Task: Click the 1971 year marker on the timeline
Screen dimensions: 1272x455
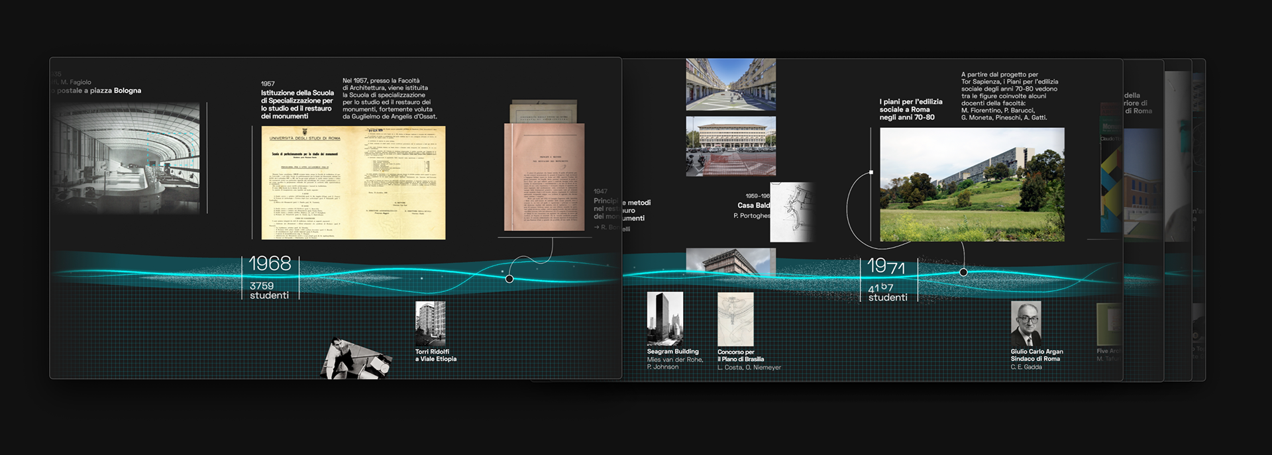Action: [886, 266]
